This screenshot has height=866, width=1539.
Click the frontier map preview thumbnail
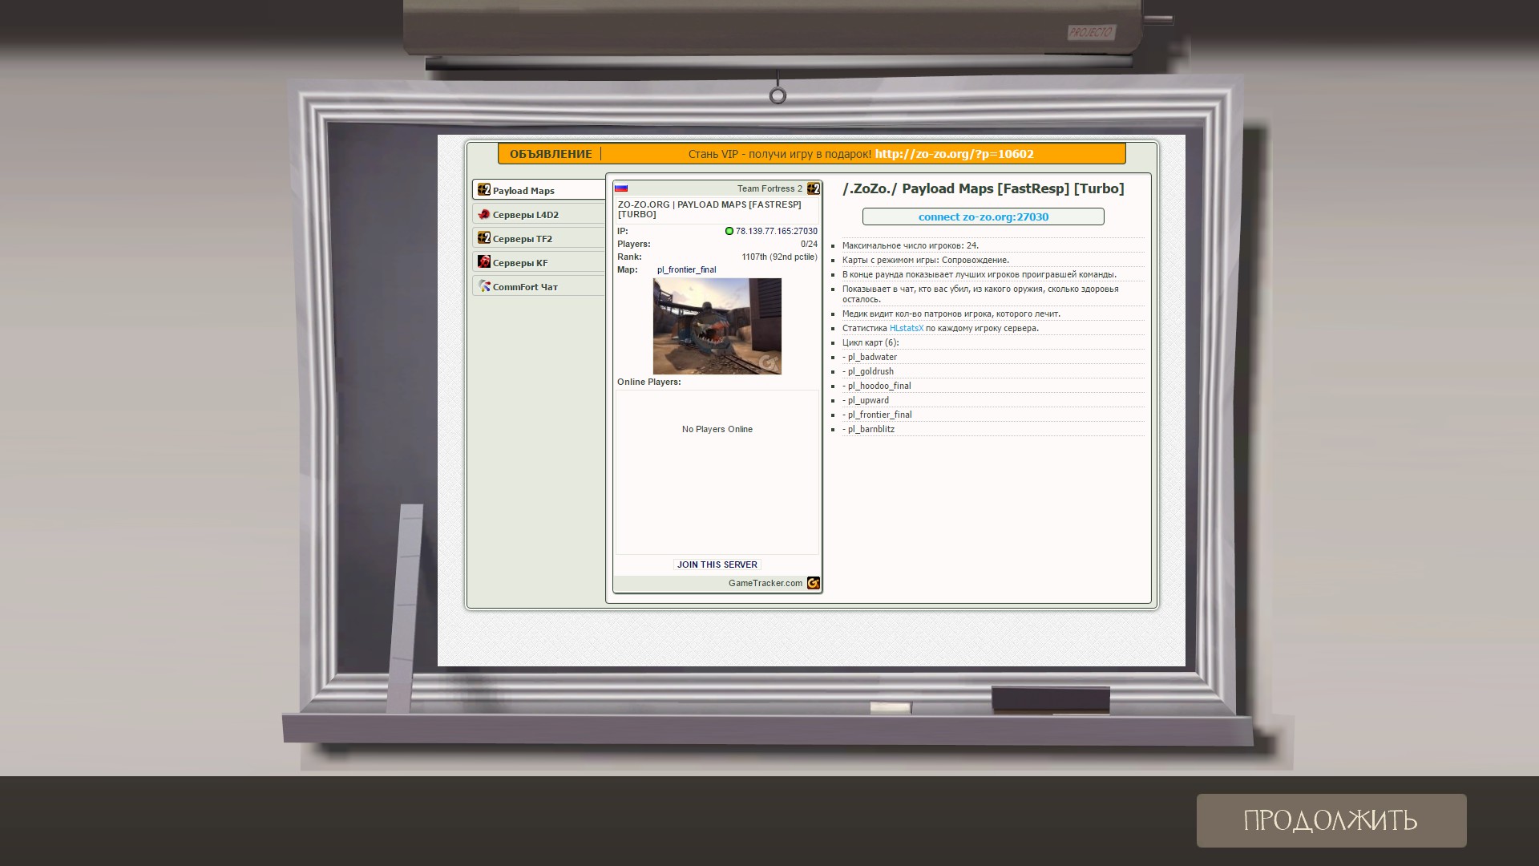[717, 326]
